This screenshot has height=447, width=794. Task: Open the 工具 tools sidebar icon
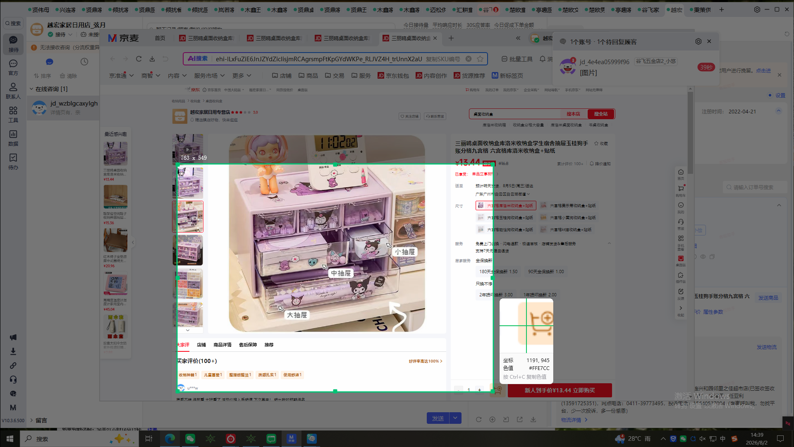pyautogui.click(x=13, y=114)
